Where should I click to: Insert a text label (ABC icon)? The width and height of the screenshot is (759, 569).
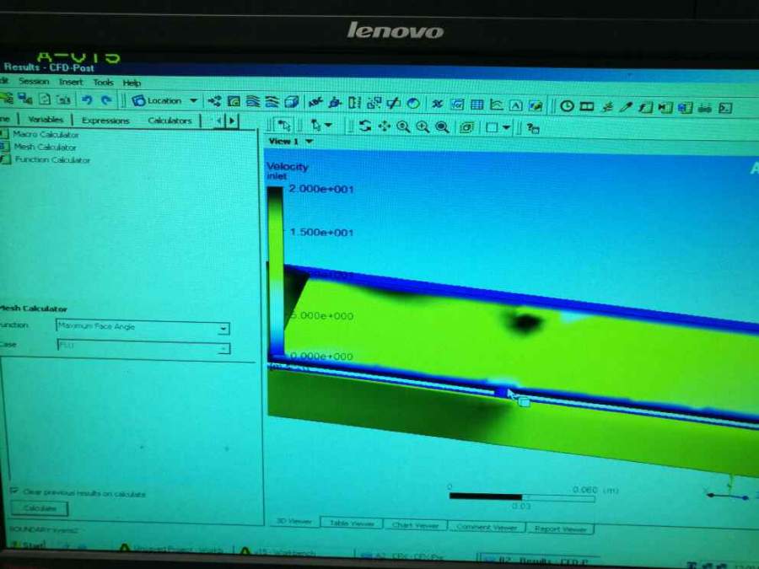[x=315, y=102]
